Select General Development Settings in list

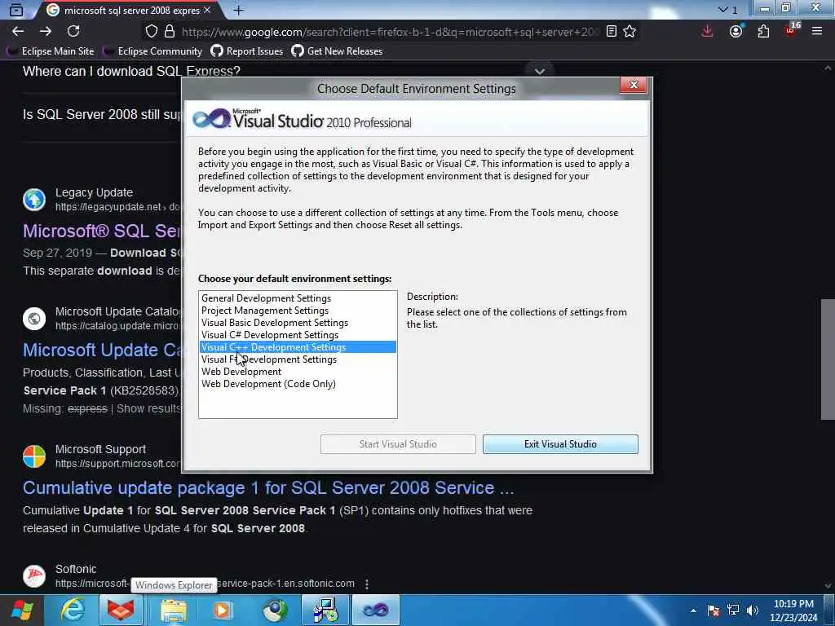tap(298, 298)
